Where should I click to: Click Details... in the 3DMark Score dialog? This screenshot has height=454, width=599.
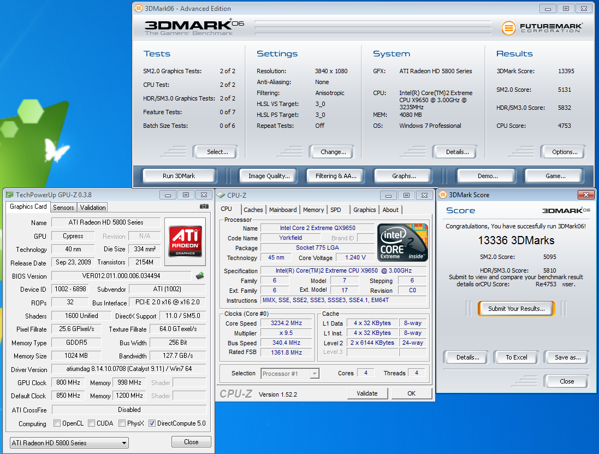tap(467, 357)
